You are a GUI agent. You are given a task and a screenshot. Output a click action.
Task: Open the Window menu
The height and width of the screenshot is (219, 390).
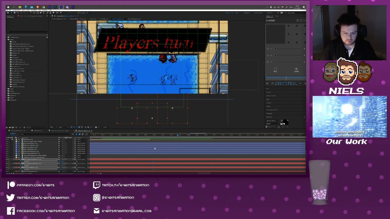pos(45,10)
